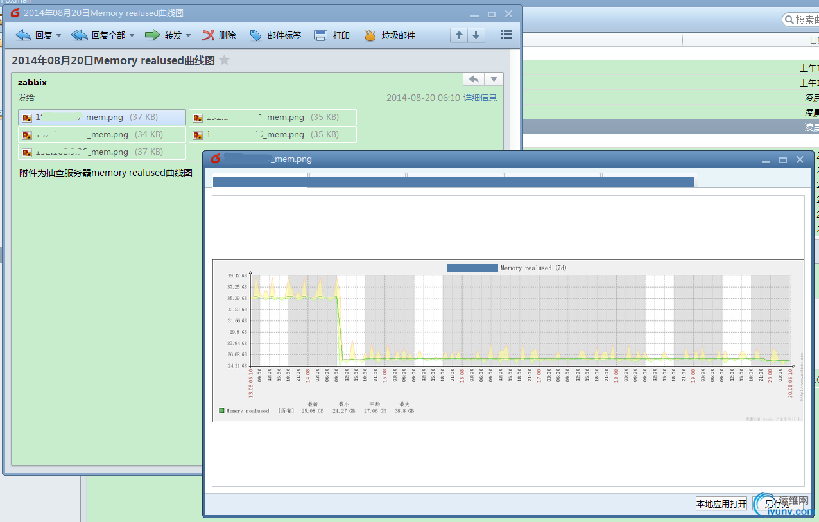Select highlighted message row in Foxmail list
This screenshot has height=522, width=819.
point(671,127)
